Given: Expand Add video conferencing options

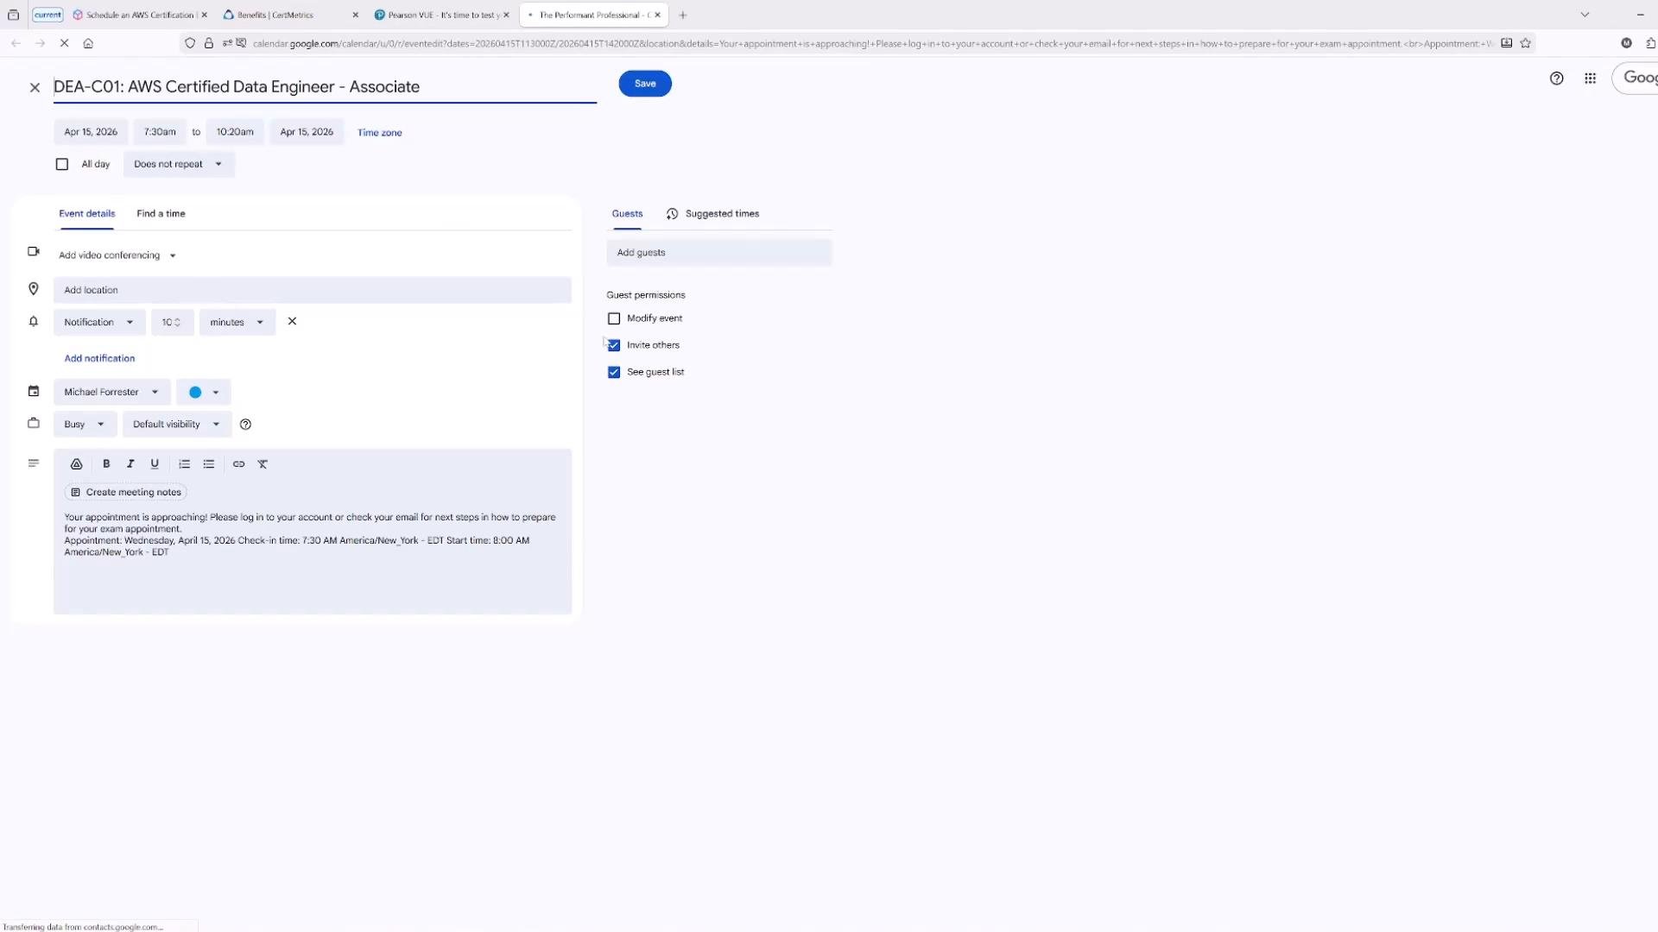Looking at the screenshot, I should [117, 255].
